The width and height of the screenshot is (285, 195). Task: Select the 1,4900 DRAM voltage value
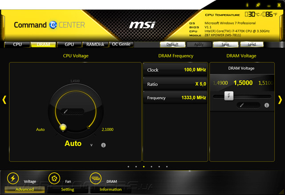point(220,83)
